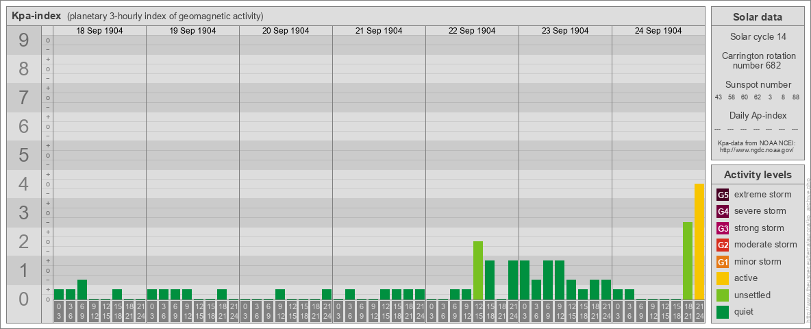Click the light green bar on 22 Sep 12-15

pos(478,271)
